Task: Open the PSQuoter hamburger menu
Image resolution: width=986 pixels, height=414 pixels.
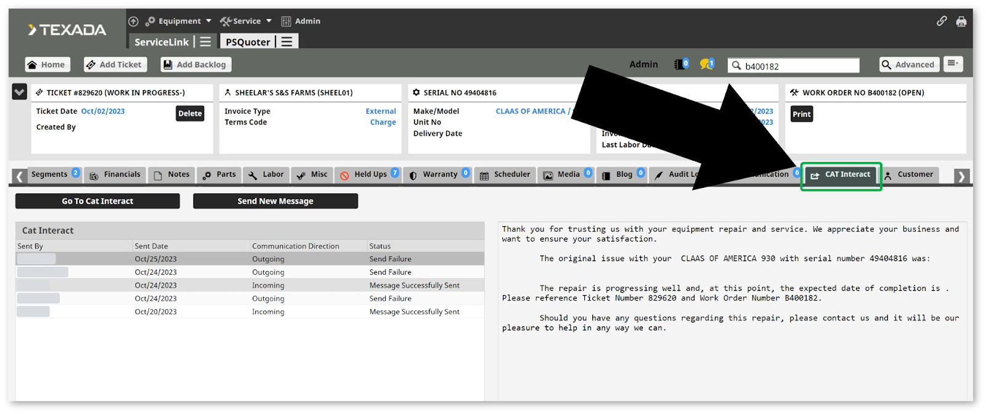Action: pyautogui.click(x=287, y=41)
